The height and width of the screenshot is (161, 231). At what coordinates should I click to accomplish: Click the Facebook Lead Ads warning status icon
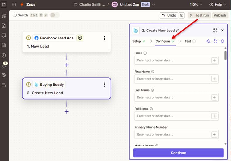click(x=29, y=38)
